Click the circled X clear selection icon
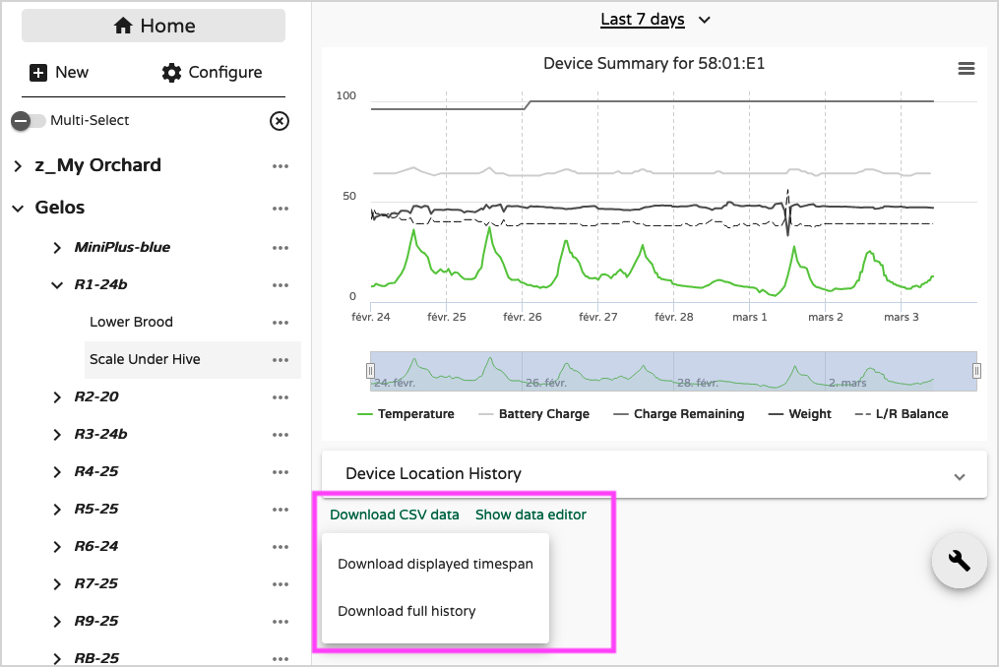 [280, 121]
